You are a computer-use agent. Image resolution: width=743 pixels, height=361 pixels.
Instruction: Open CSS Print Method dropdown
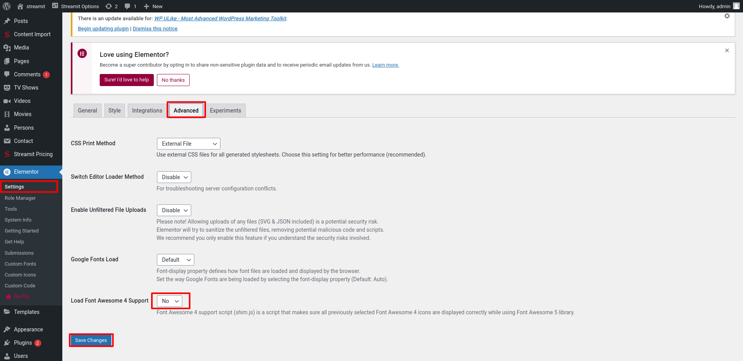(x=188, y=144)
